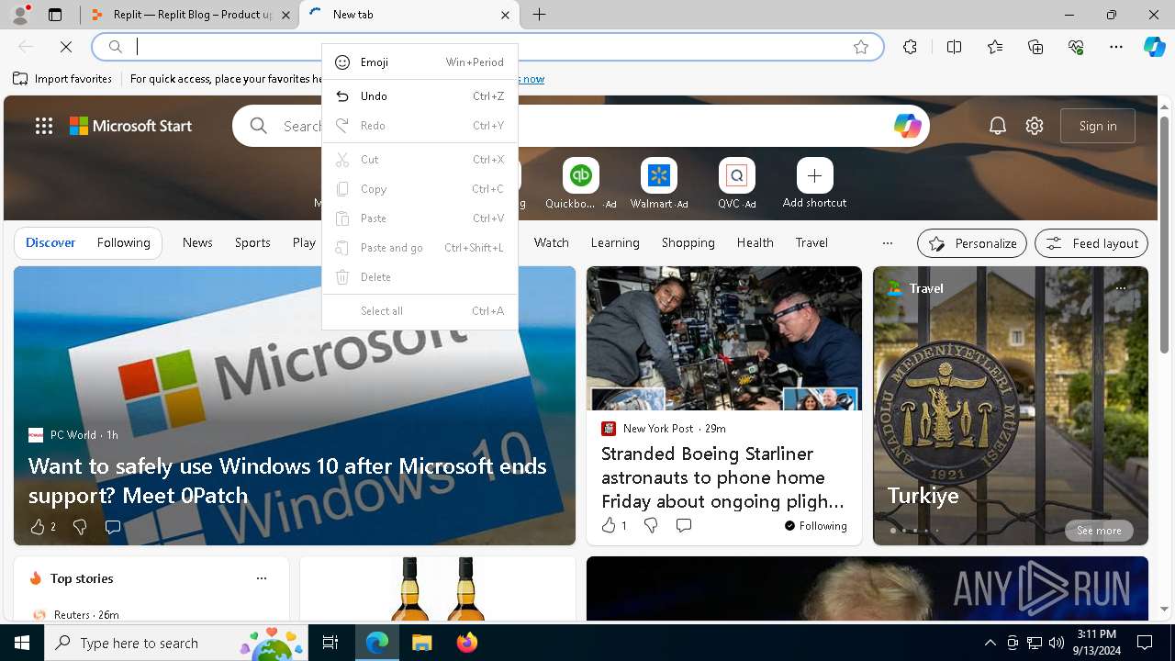Click the Personalize button

pos(972,243)
